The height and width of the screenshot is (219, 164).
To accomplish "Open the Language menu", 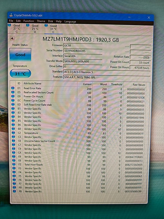I will coord(70,21).
